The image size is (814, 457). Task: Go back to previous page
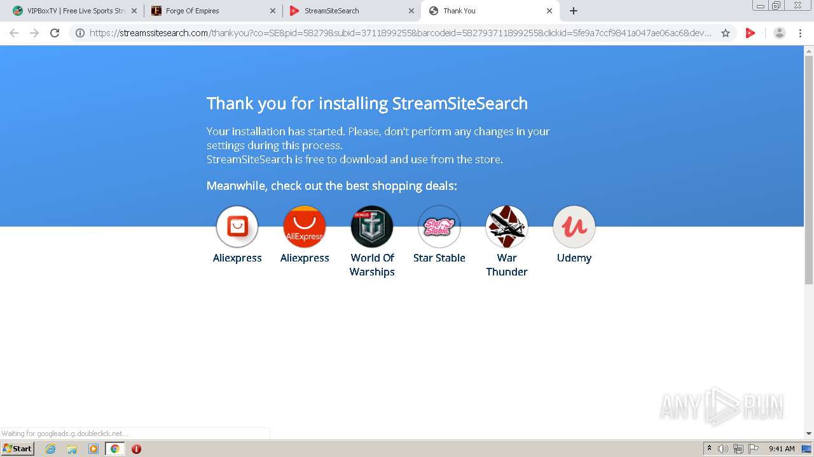tap(14, 33)
